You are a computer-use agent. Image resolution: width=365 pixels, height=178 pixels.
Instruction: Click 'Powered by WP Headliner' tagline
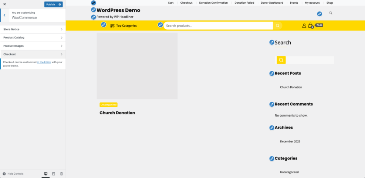[x=115, y=17]
